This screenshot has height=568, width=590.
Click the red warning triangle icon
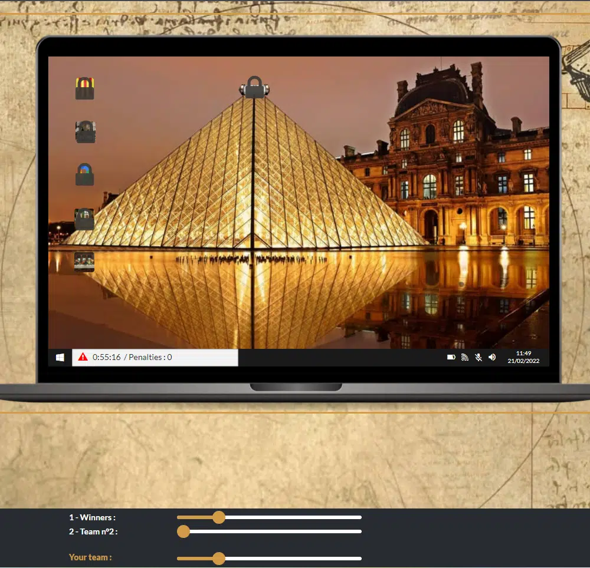pyautogui.click(x=83, y=357)
